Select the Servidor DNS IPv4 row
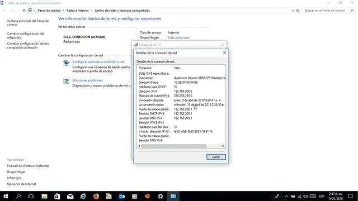Screen dimensions: 358x201 pos(181,118)
